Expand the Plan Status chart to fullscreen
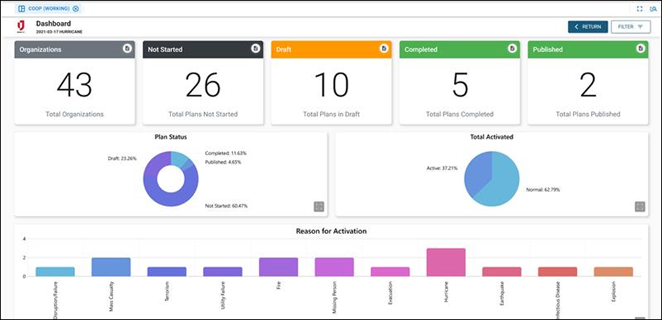Screen dimensions: 662x320 coord(319,207)
